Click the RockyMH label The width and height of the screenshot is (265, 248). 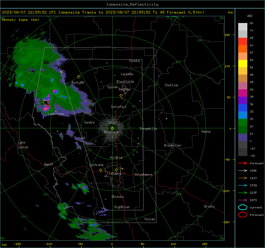(x=78, y=83)
